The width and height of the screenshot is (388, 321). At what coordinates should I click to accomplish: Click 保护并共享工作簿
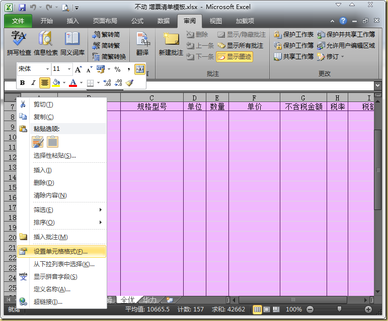pyautogui.click(x=346, y=35)
